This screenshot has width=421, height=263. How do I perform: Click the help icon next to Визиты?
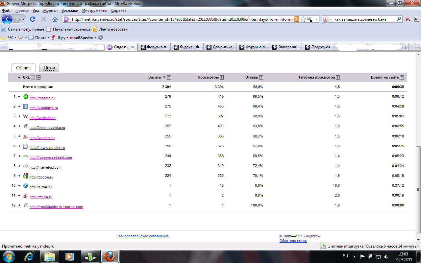[169, 78]
